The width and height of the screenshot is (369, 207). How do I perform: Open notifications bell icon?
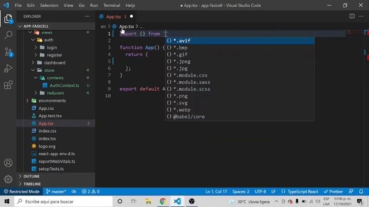point(361,191)
